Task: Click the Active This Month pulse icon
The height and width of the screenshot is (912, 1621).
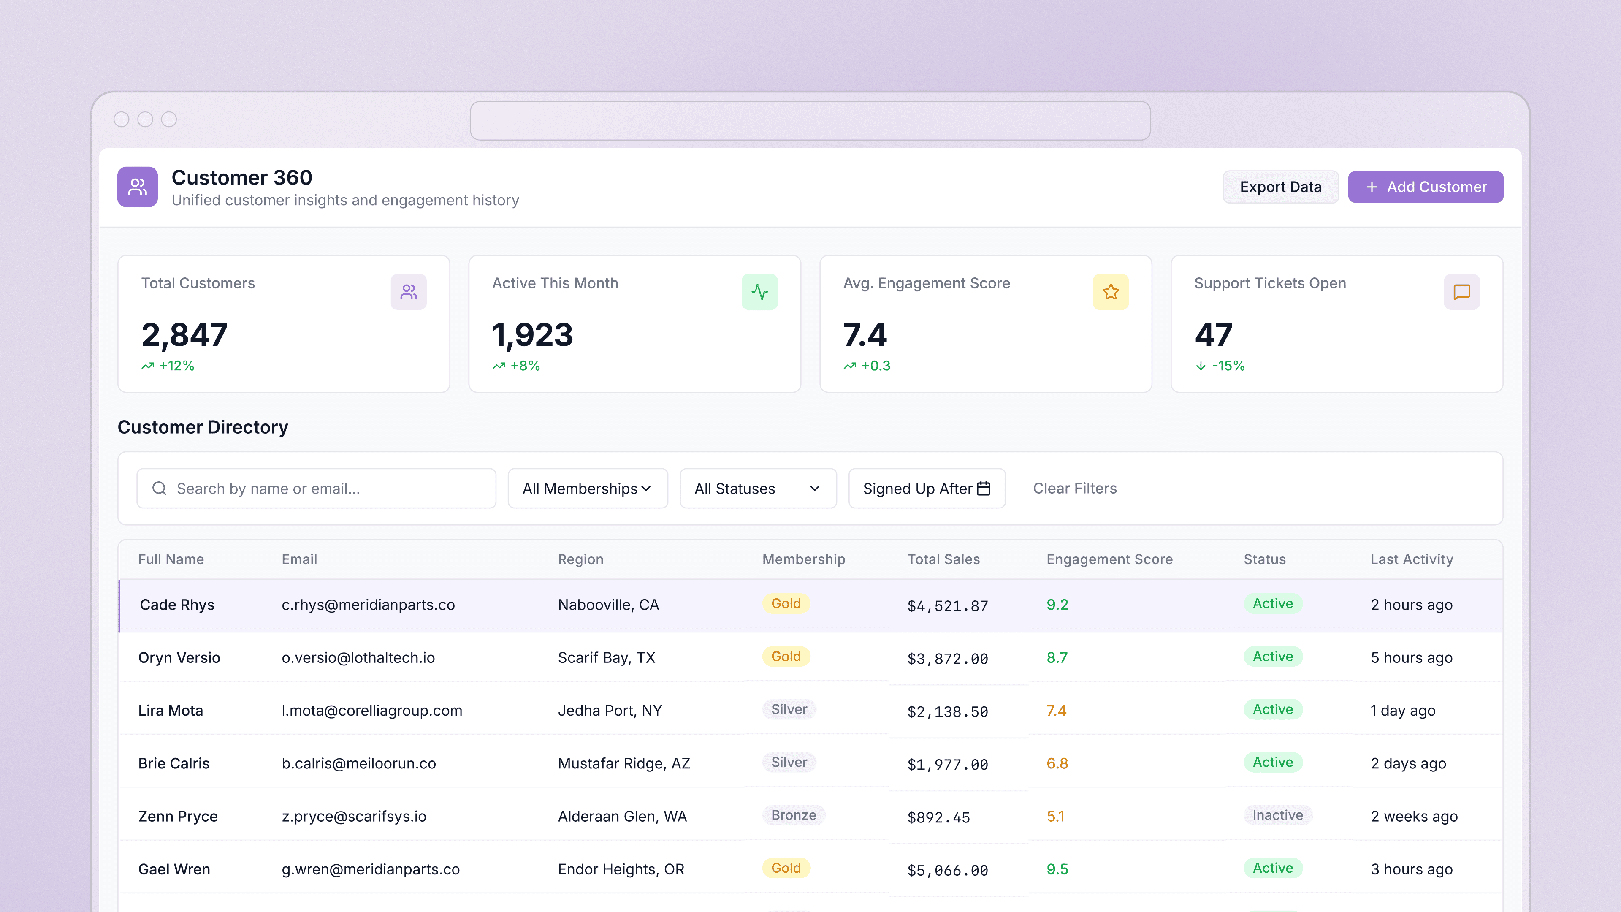Action: click(x=759, y=292)
